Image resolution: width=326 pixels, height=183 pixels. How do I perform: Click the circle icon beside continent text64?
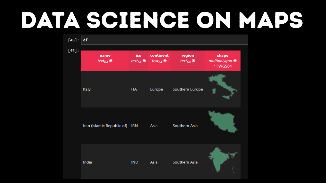(165, 61)
